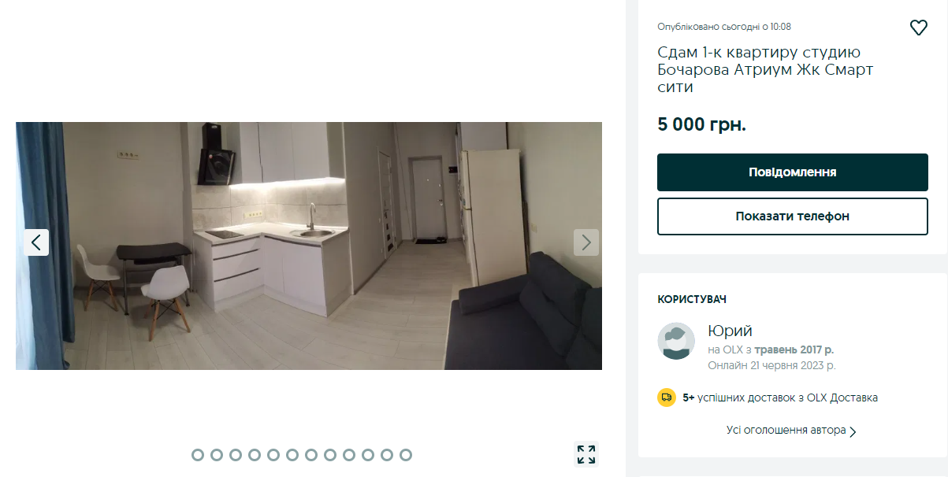This screenshot has height=477, width=948.
Task: Jump to the third photo indicator dot
Action: (236, 455)
